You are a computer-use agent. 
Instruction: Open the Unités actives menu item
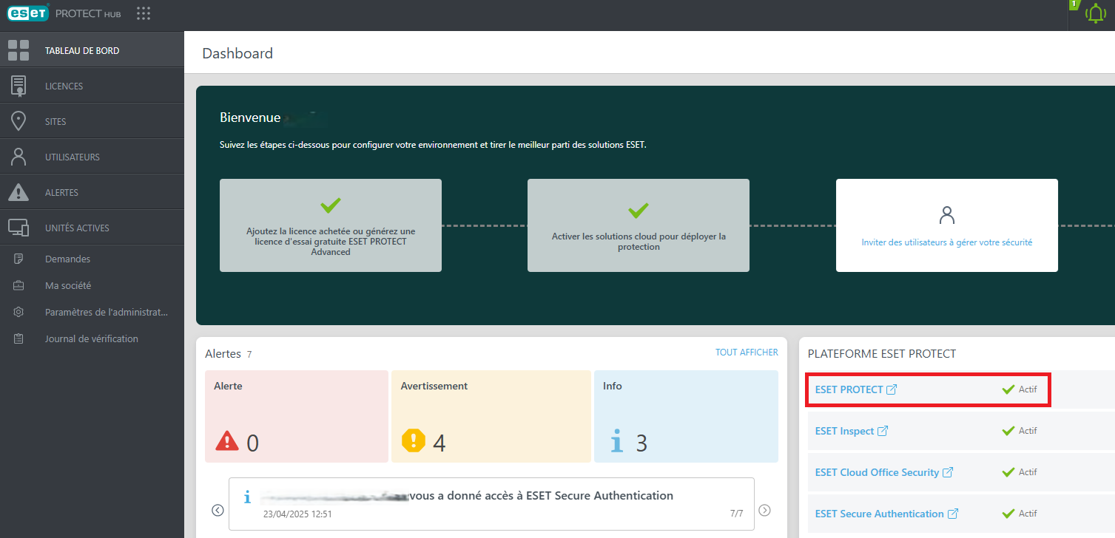(x=92, y=228)
